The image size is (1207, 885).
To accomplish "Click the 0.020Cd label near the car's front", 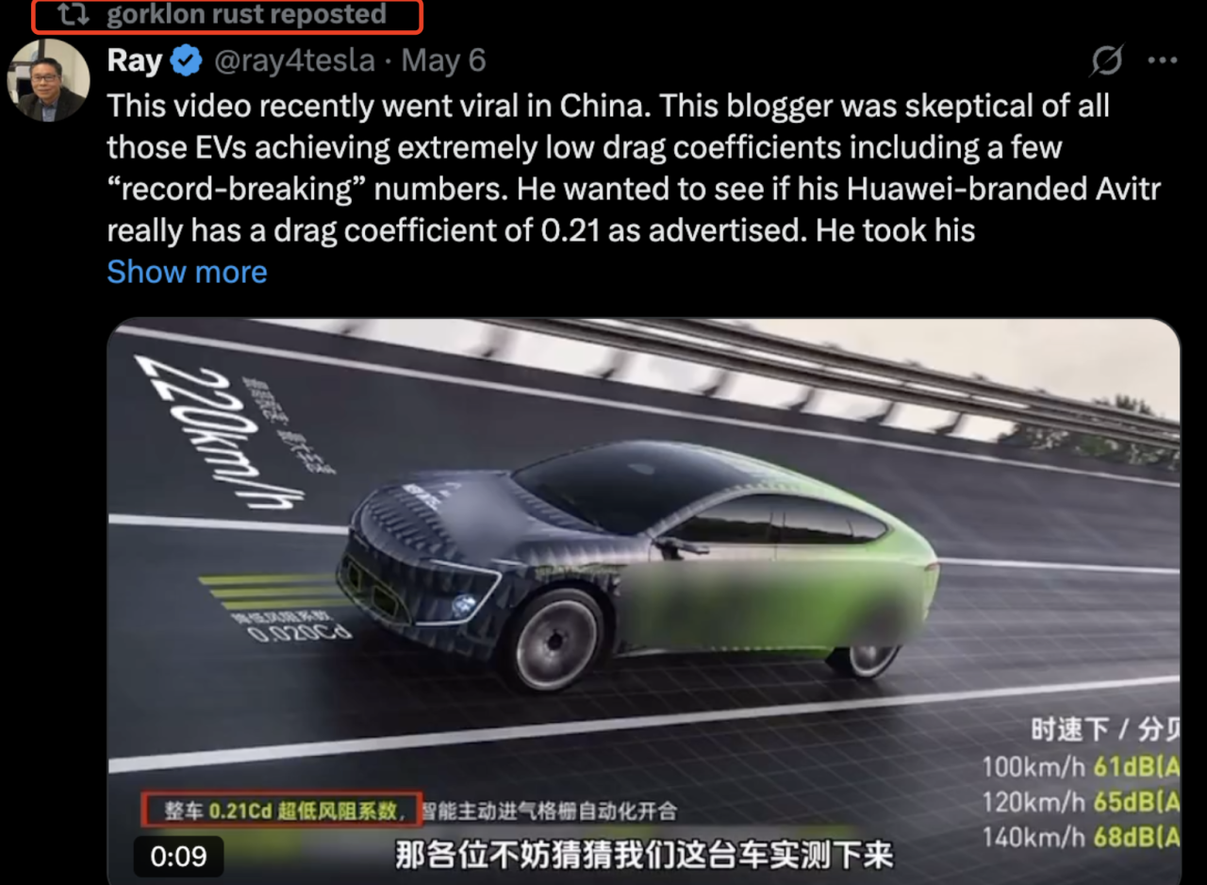I will [x=286, y=629].
